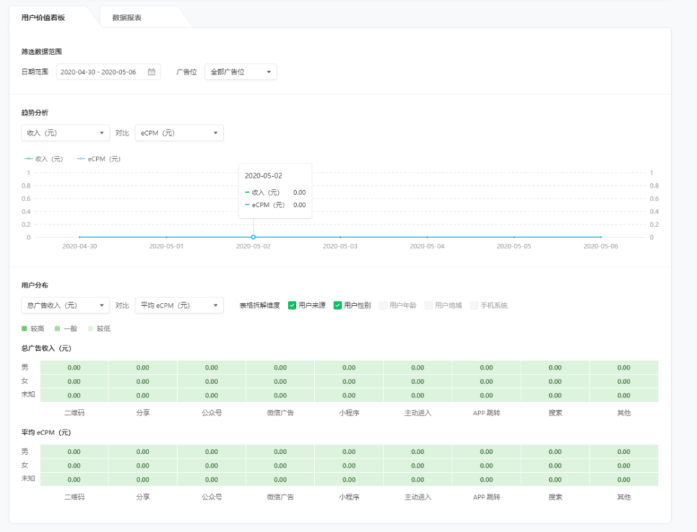697x532 pixels.
Task: Click the 2020-05-02 data point on chart
Action: [x=253, y=237]
